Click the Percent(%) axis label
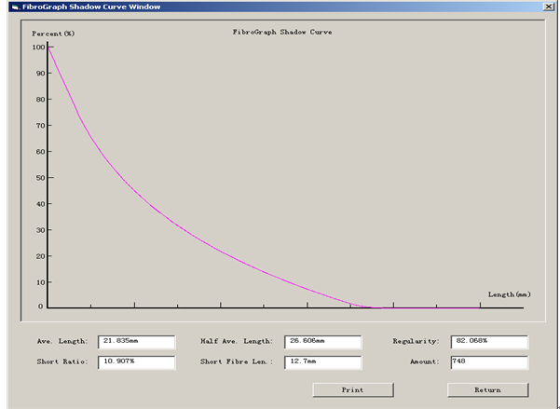The width and height of the screenshot is (560, 409). pyautogui.click(x=53, y=34)
